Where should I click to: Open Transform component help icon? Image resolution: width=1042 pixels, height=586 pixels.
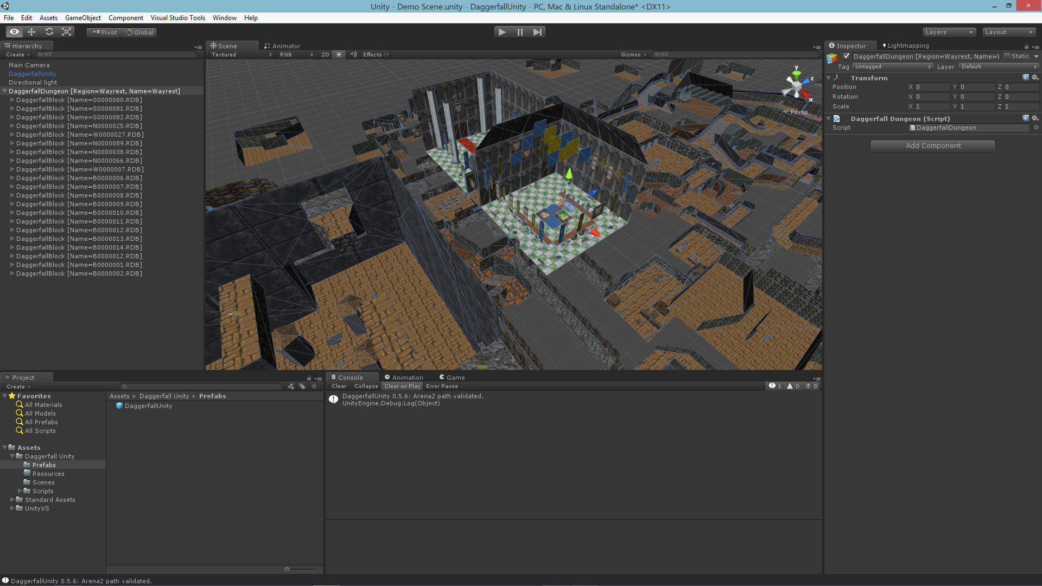1025,78
